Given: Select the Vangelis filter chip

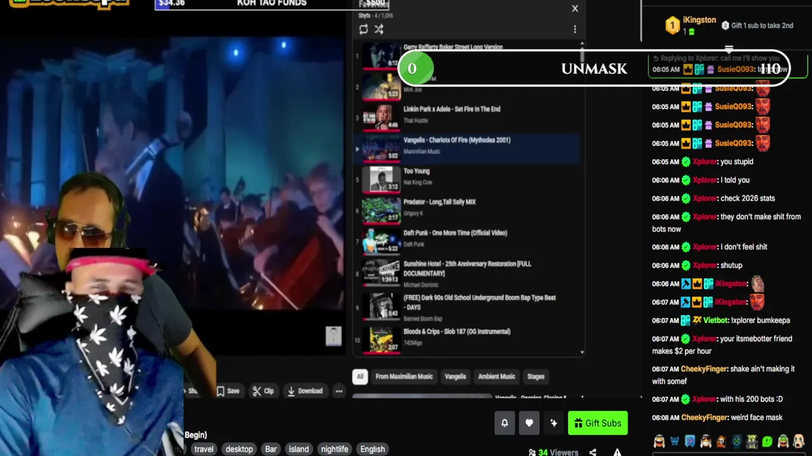Looking at the screenshot, I should tap(455, 376).
